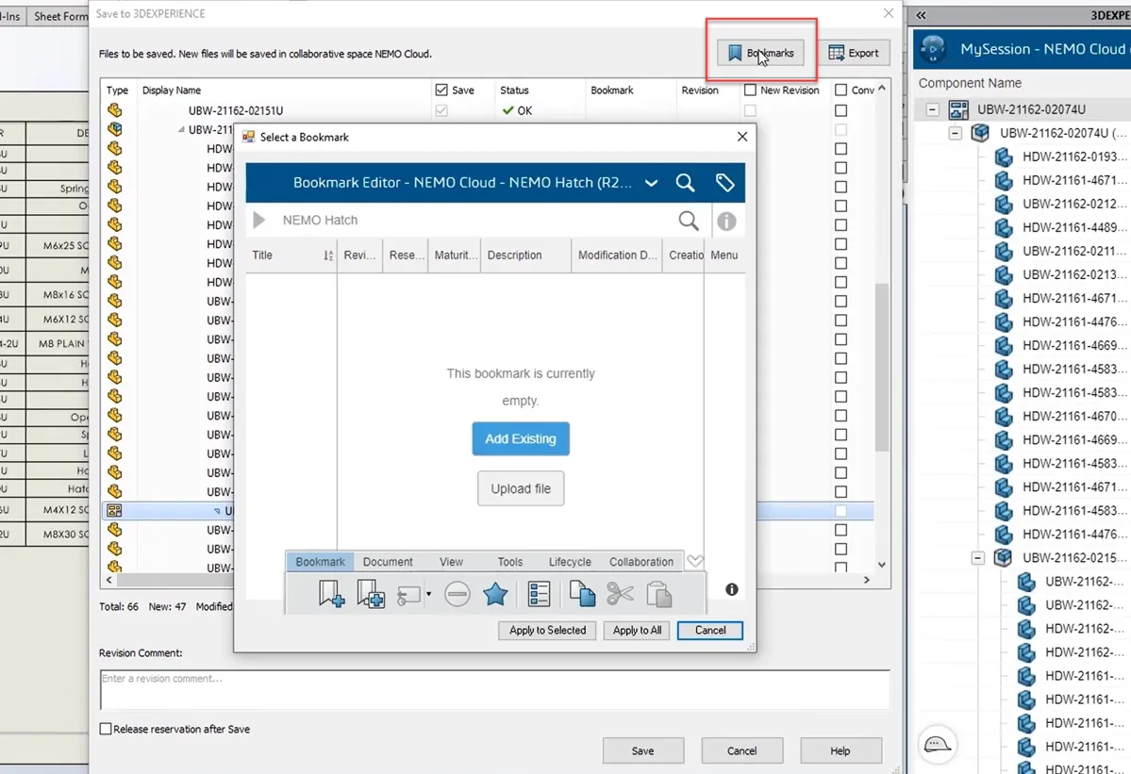This screenshot has height=774, width=1131.
Task: Click the file list scroll-right arrow
Action: click(x=866, y=580)
